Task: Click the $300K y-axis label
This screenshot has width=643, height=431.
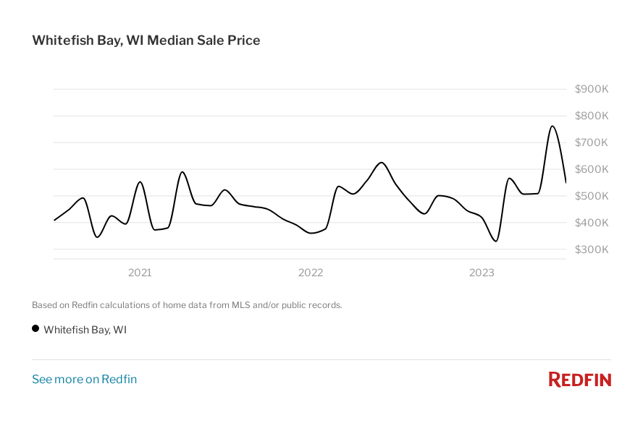Action: click(x=591, y=249)
